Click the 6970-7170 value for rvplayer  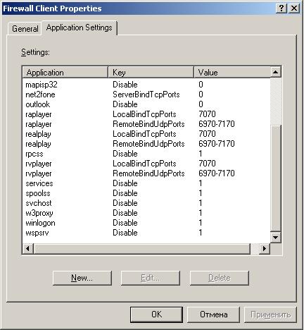217,173
